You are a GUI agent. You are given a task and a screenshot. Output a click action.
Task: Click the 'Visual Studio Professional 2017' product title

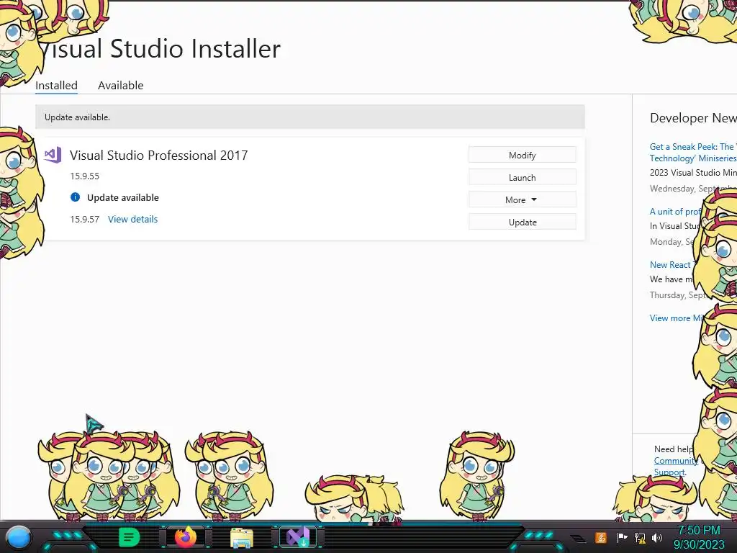tap(159, 156)
